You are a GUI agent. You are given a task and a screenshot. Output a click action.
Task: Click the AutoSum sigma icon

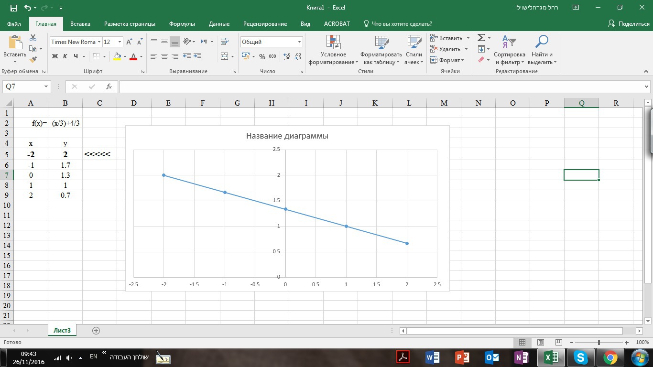[x=481, y=38]
